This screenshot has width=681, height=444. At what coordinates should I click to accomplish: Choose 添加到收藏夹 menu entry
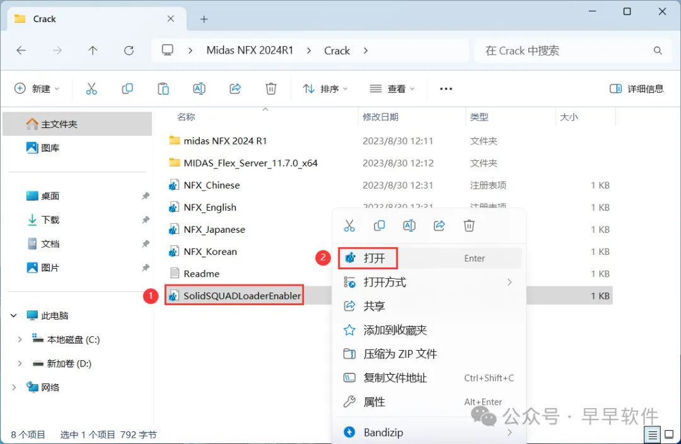point(430,330)
